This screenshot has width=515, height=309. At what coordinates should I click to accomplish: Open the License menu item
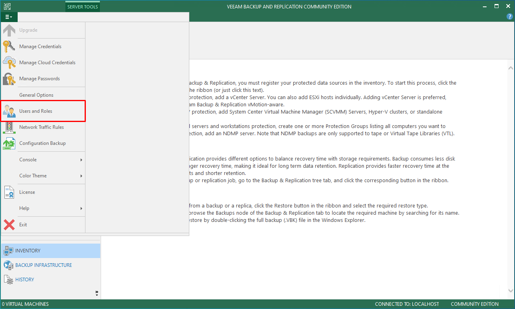43,192
